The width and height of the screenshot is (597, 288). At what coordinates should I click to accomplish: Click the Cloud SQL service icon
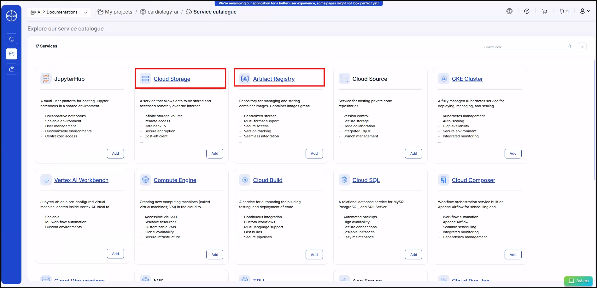[344, 180]
